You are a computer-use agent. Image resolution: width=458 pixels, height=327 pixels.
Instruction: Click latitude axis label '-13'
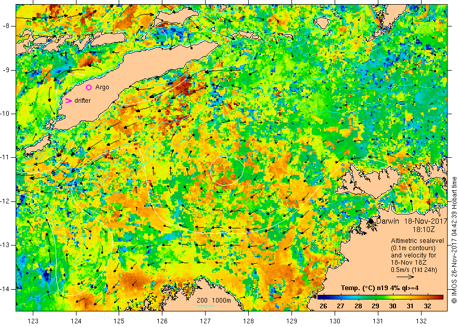click(x=6, y=245)
